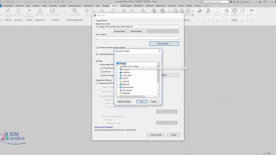
Task: Click OK in Browse For Folder dialog
Action: (x=142, y=102)
